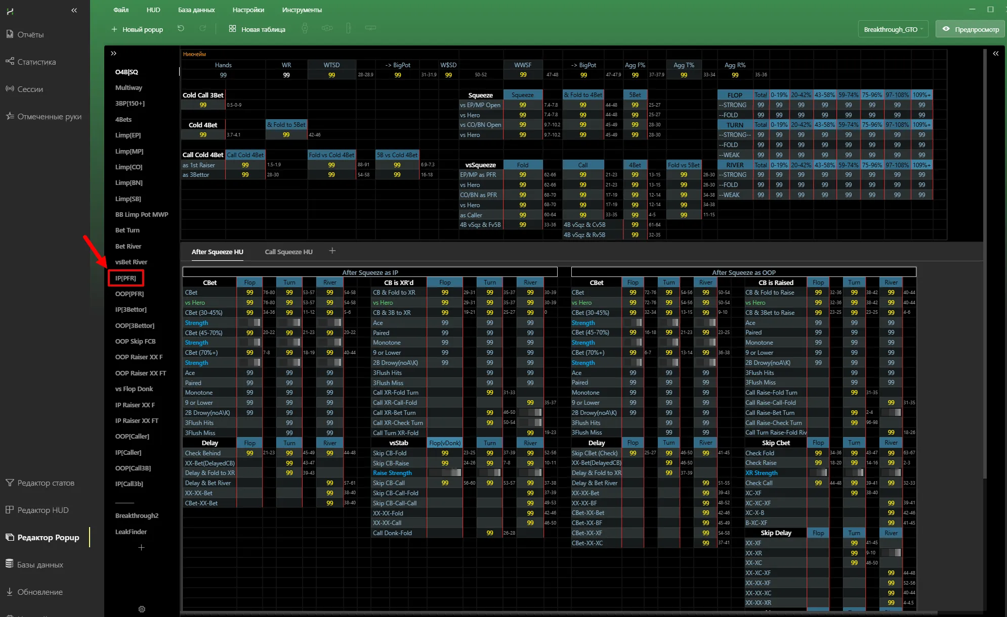Select the IP[Call3b] popup
Screen dimensions: 1007x617
(x=129, y=484)
